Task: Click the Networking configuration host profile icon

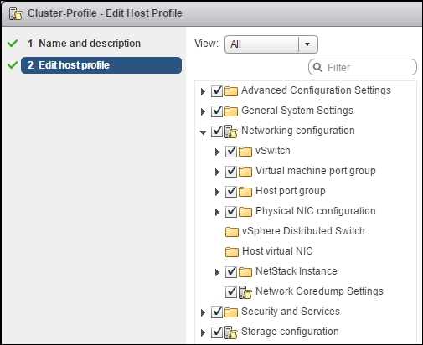Action: point(231,131)
